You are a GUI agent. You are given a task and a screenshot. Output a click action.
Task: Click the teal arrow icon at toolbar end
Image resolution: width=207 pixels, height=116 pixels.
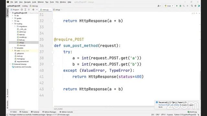[199, 6]
